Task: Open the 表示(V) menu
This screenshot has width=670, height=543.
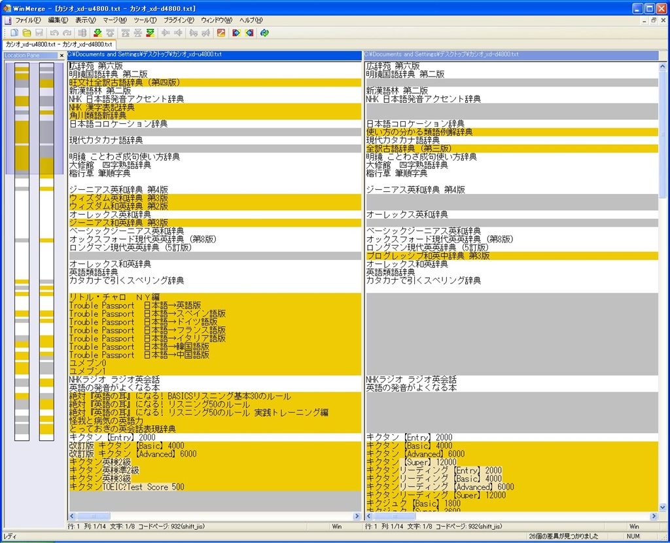Action: pyautogui.click(x=86, y=20)
